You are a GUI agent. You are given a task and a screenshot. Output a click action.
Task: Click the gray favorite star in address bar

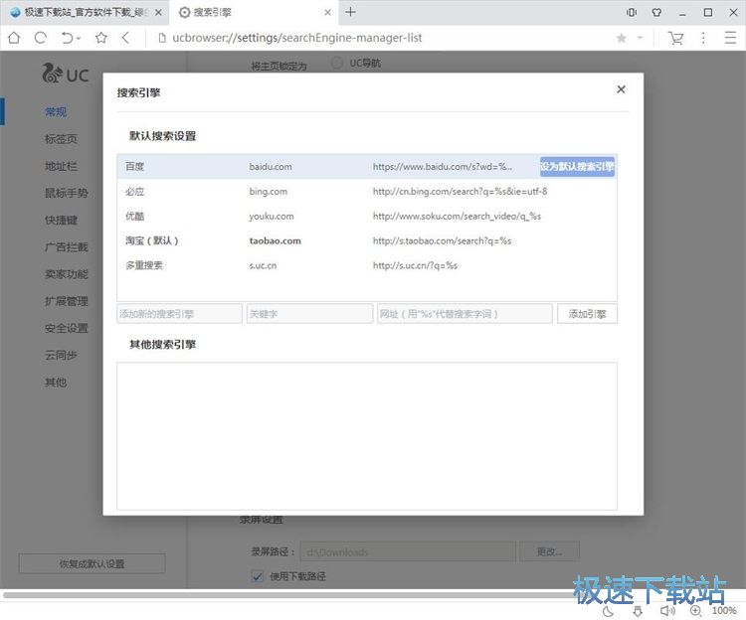coord(622,38)
